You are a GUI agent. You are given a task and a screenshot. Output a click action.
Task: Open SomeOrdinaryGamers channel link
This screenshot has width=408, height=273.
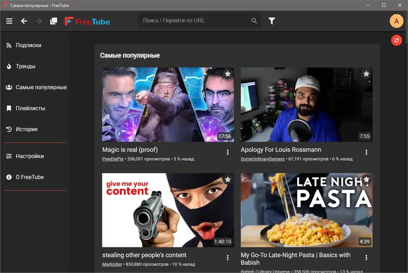[x=263, y=159]
